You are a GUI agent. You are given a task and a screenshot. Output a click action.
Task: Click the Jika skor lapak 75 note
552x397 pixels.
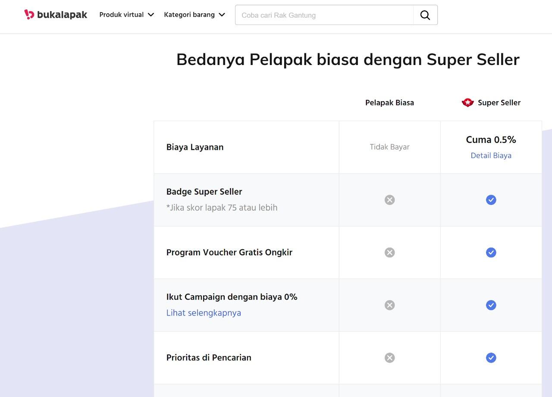[222, 208]
